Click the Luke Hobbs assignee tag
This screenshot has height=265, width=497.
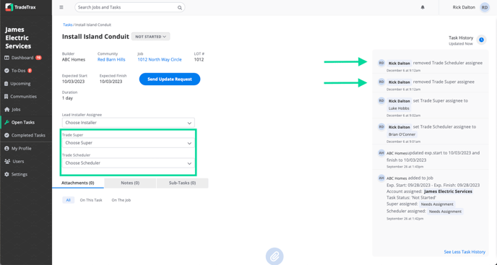pos(399,108)
